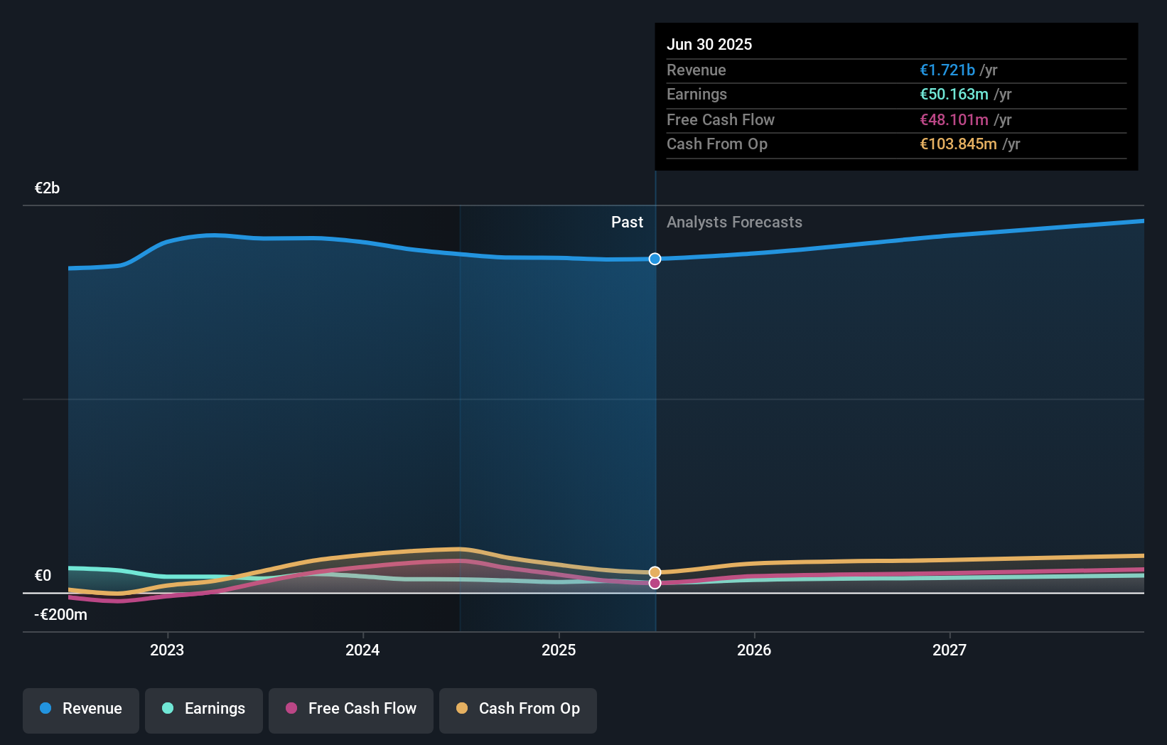The height and width of the screenshot is (745, 1167).
Task: Click the €2b axis label
Action: [x=46, y=188]
